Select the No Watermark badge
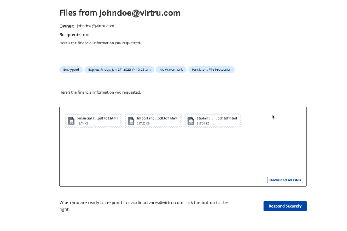The width and height of the screenshot is (347, 231). 171,70
